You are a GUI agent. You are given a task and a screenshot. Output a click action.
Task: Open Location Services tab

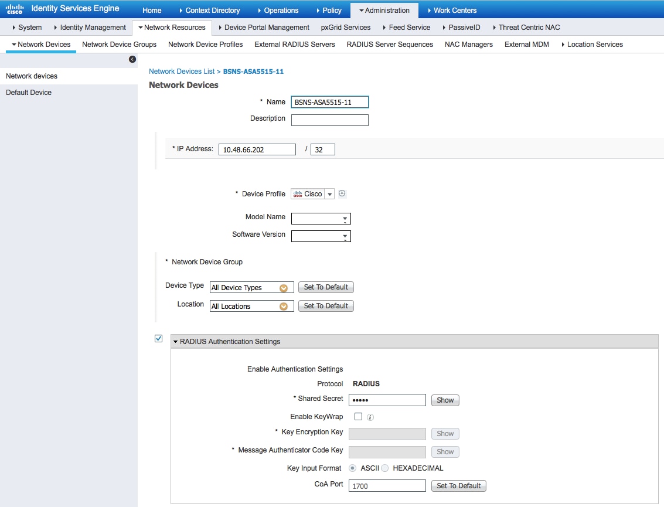pyautogui.click(x=592, y=45)
